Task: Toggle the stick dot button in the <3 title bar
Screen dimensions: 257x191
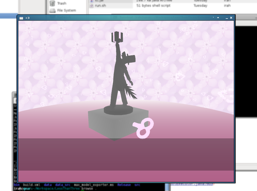Action: click(213, 17)
